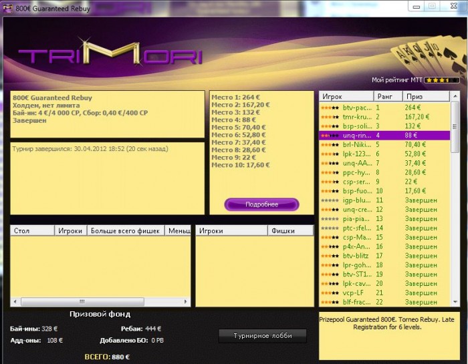Sort by Ранг column header
Image resolution: width=468 pixels, height=364 pixels.
[x=388, y=97]
